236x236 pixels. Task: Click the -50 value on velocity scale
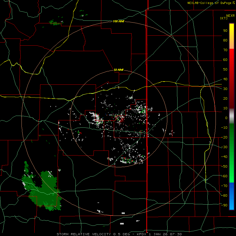coord(224,167)
